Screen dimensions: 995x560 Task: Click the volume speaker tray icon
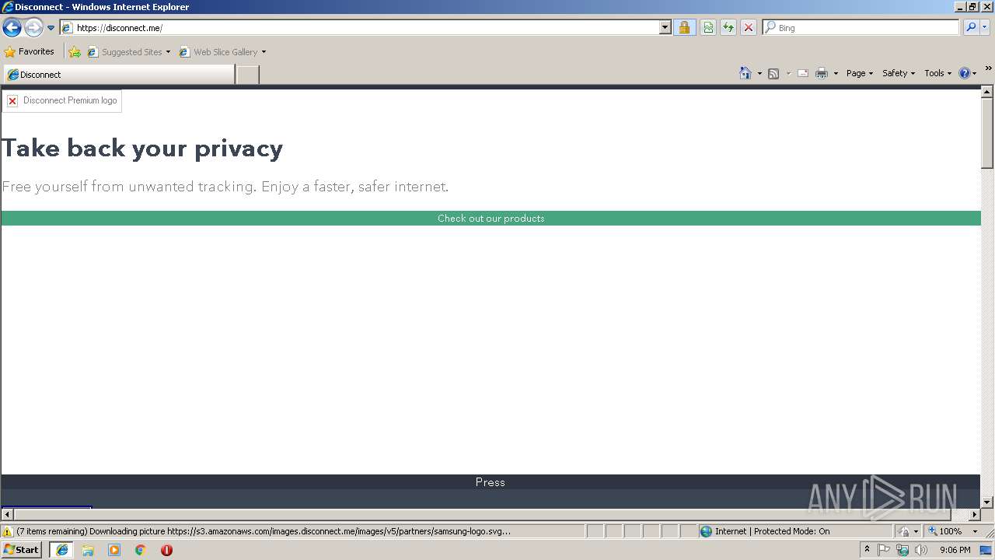click(921, 550)
